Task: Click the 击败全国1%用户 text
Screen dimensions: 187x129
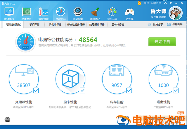Action: (163, 107)
